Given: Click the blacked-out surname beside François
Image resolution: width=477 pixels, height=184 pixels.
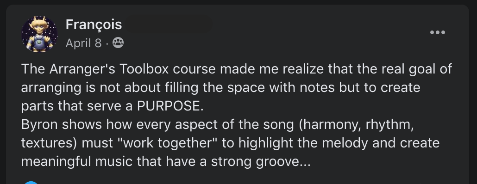Looking at the screenshot, I should click(169, 25).
